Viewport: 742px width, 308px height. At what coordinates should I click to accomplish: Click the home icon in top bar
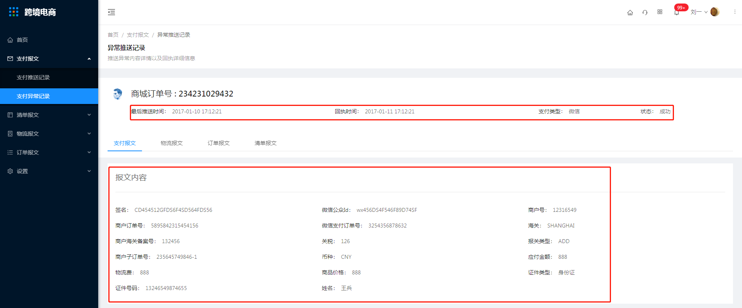point(630,13)
